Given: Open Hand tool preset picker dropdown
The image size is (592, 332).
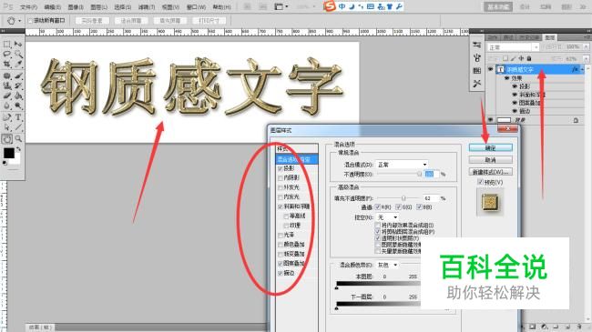Looking at the screenshot, I should 19,21.
